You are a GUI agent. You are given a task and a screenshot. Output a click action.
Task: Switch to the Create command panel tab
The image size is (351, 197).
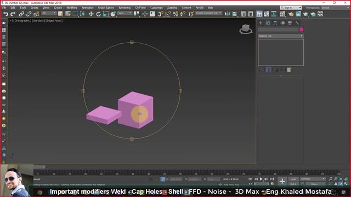tap(261, 23)
